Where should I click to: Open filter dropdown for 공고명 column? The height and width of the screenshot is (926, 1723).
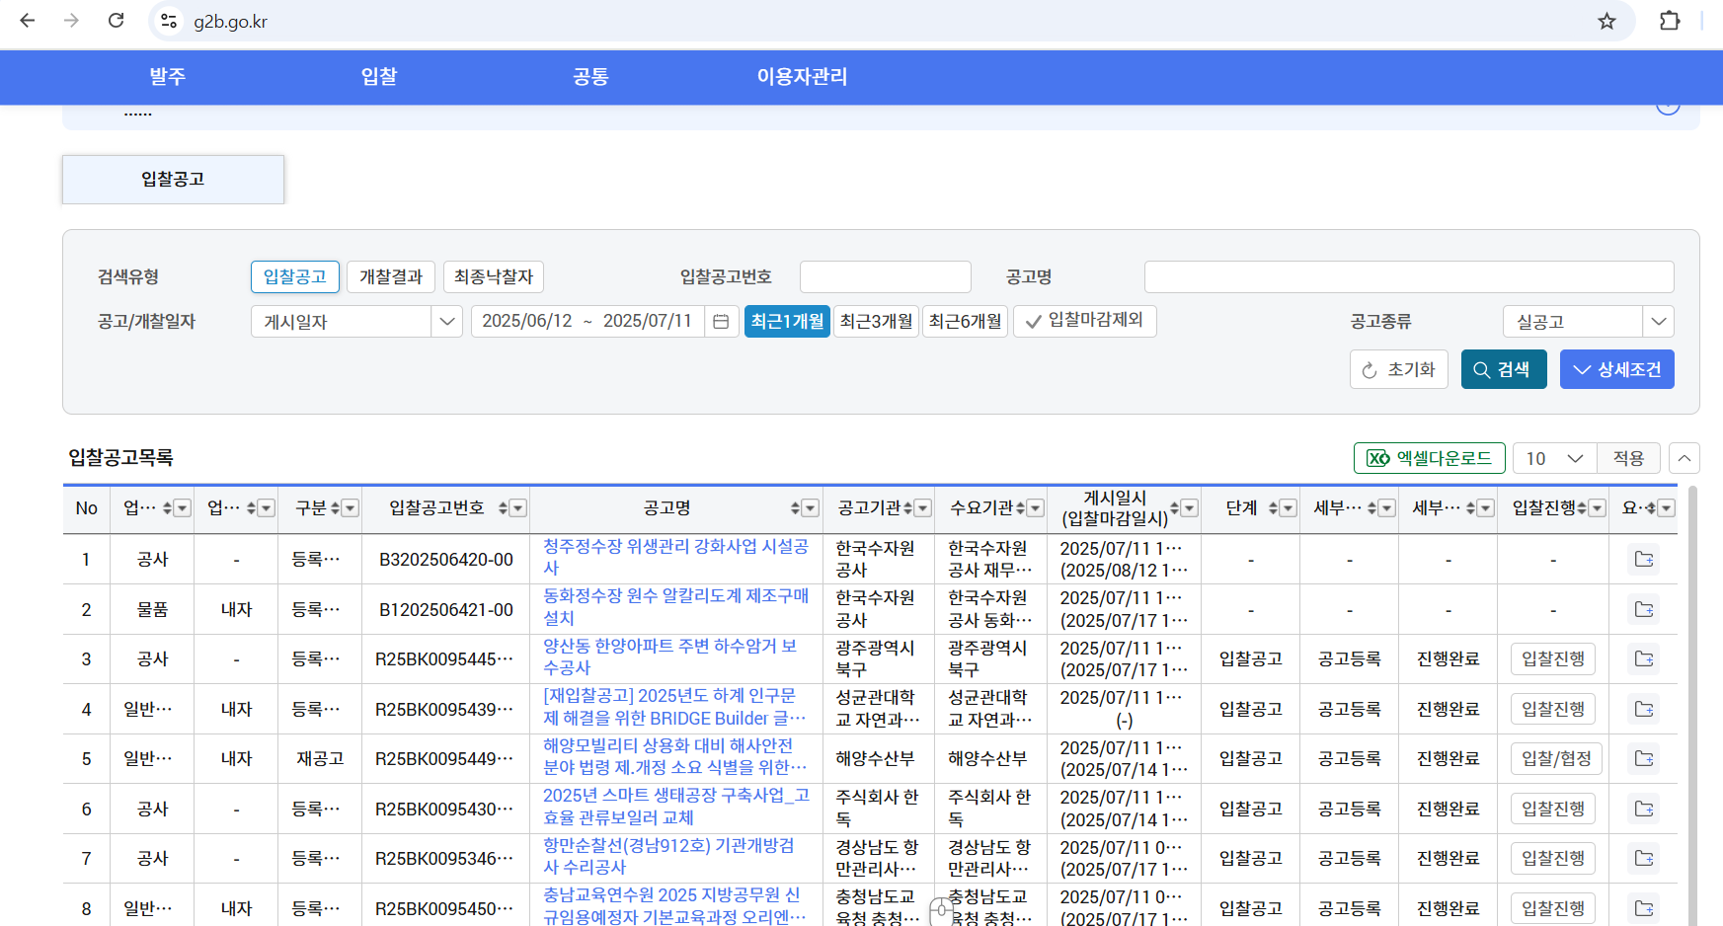[x=811, y=508]
